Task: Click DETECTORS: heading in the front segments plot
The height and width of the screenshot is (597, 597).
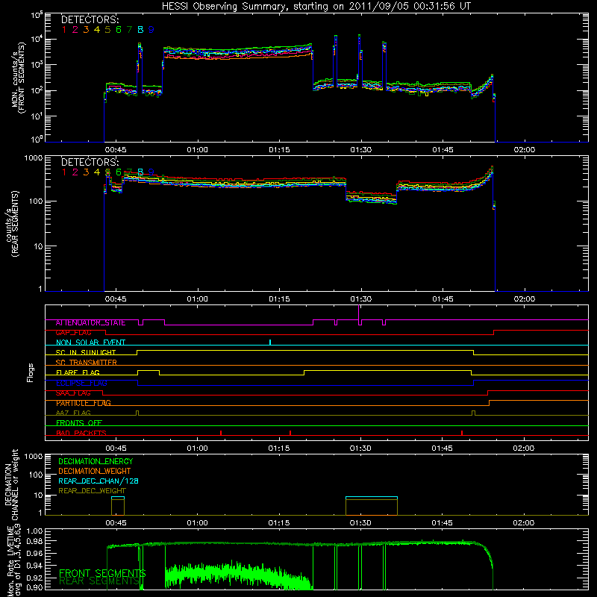Action: click(90, 19)
